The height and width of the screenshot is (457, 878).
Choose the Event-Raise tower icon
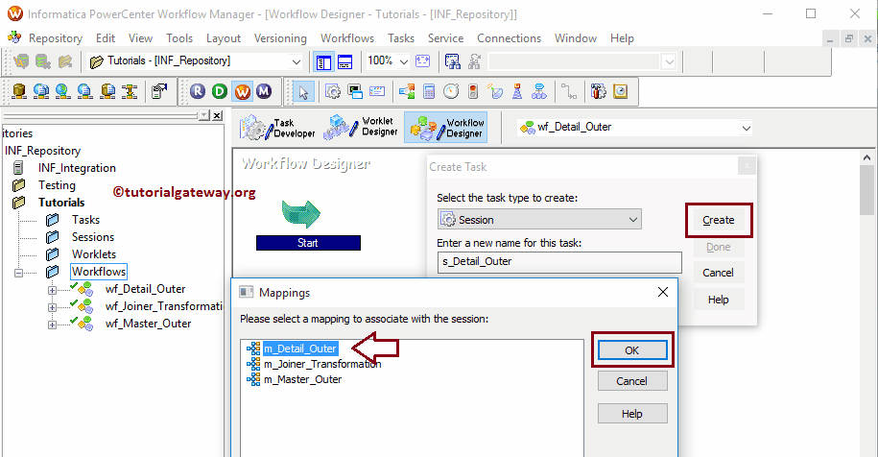[517, 91]
